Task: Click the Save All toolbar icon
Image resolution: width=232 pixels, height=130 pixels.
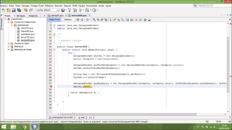Action: tap(19, 10)
